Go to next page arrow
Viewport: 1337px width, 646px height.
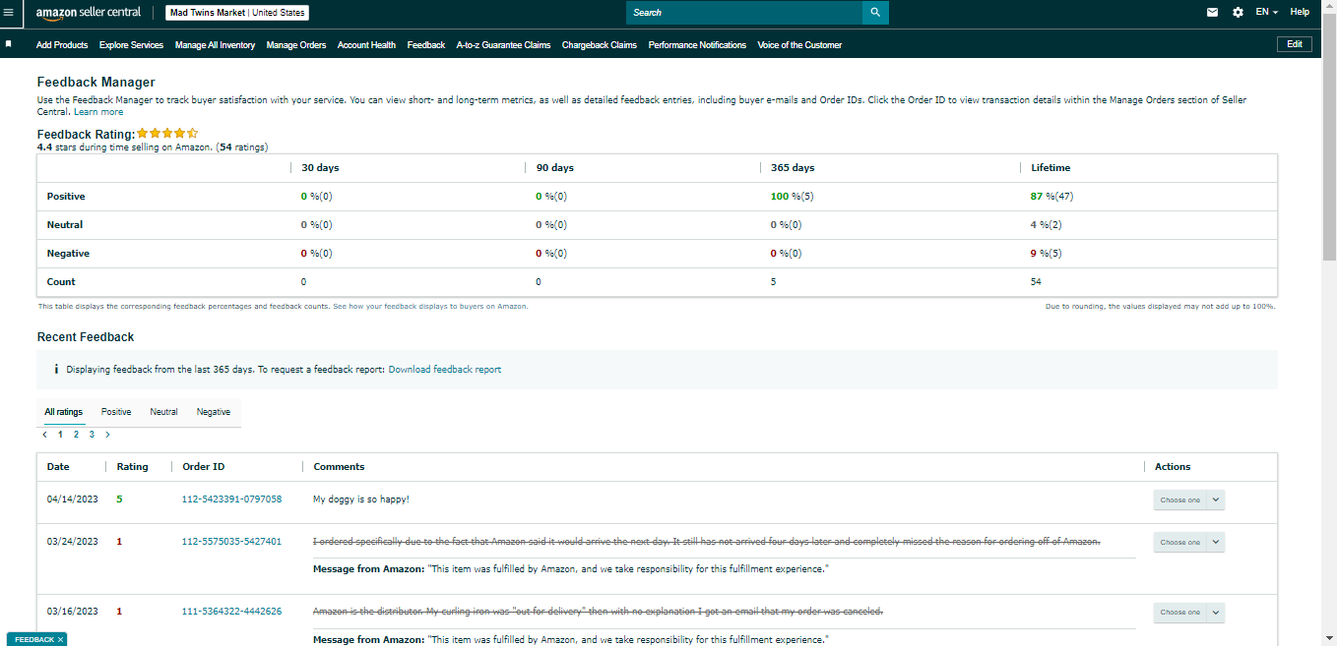pos(107,434)
